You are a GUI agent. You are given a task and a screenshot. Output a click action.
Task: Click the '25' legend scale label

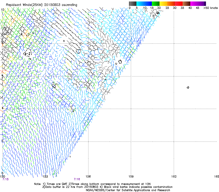[167, 8]
